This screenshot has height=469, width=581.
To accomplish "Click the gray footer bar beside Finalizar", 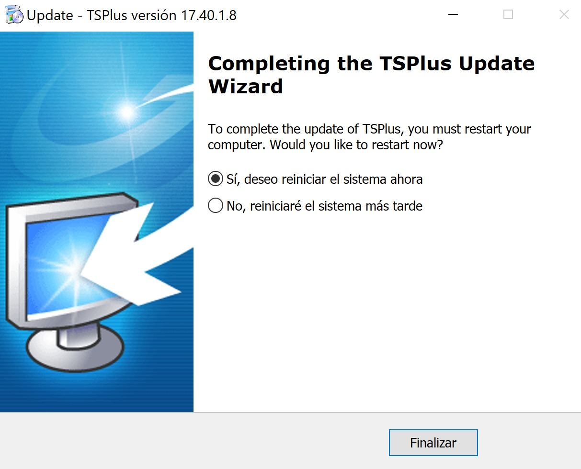I will [x=192, y=441].
